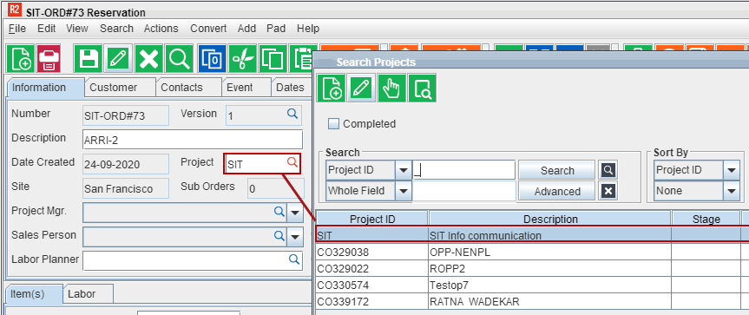The image size is (749, 315).
Task: Click the red magnifier in Project field
Action: (x=292, y=162)
